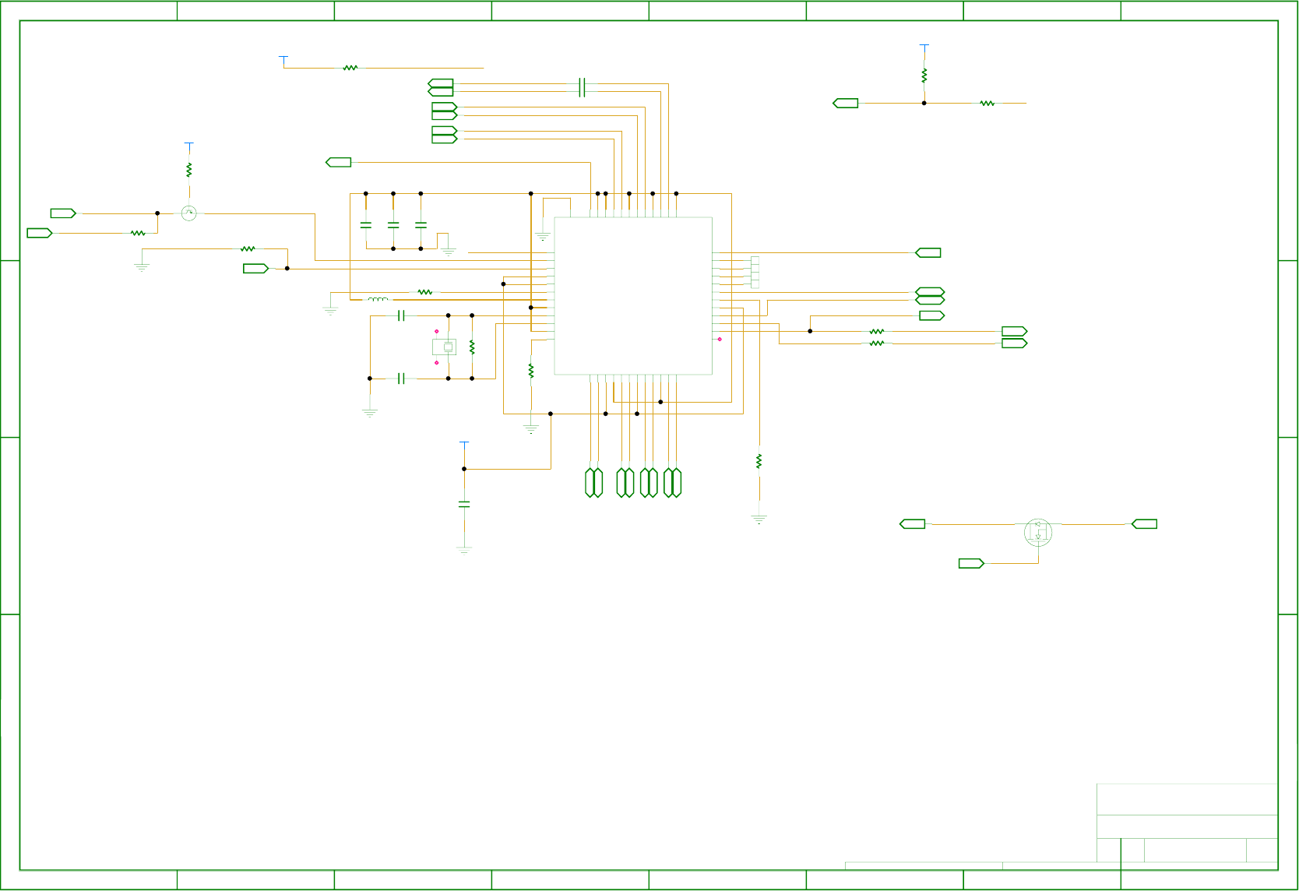Select the port right of the MOSFET
The width and height of the screenshot is (1299, 891).
pyautogui.click(x=1144, y=524)
